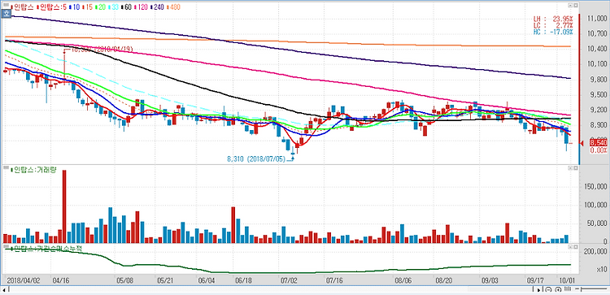The height and width of the screenshot is (295, 610).
Task: Click the 10/01 date axis label
Action: [x=567, y=280]
